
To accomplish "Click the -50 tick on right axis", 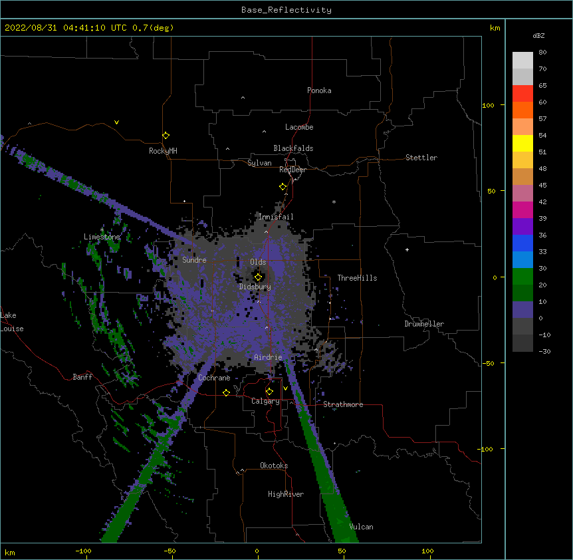I will (488, 363).
